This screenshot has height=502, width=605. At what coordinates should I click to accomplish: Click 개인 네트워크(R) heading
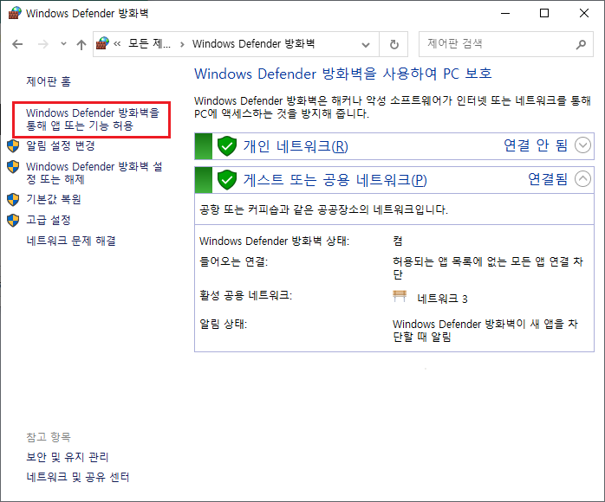tap(296, 146)
